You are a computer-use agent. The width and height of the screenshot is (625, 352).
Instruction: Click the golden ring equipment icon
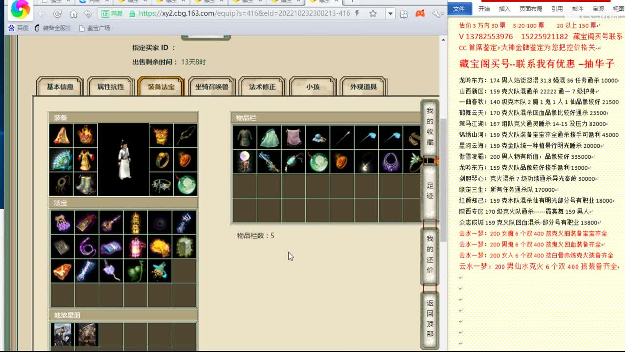[x=161, y=160]
